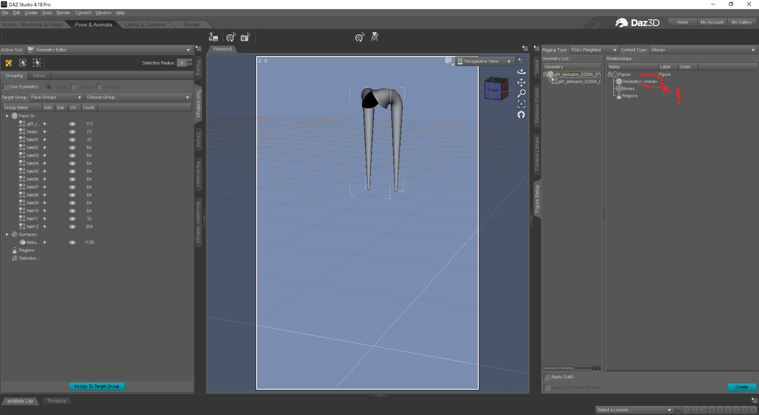Image resolution: width=759 pixels, height=415 pixels.
Task: Open the draw style sphere icon menu
Action: click(449, 61)
